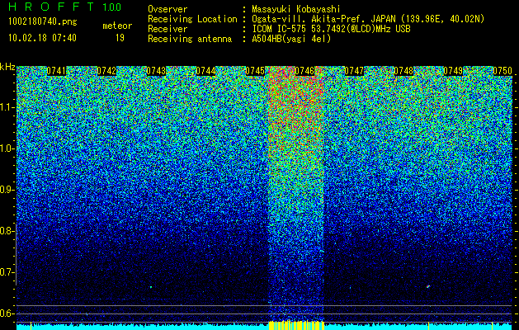The height and width of the screenshot is (330, 519).
Task: Click the bright echo dot below 0748
Action: click(428, 286)
